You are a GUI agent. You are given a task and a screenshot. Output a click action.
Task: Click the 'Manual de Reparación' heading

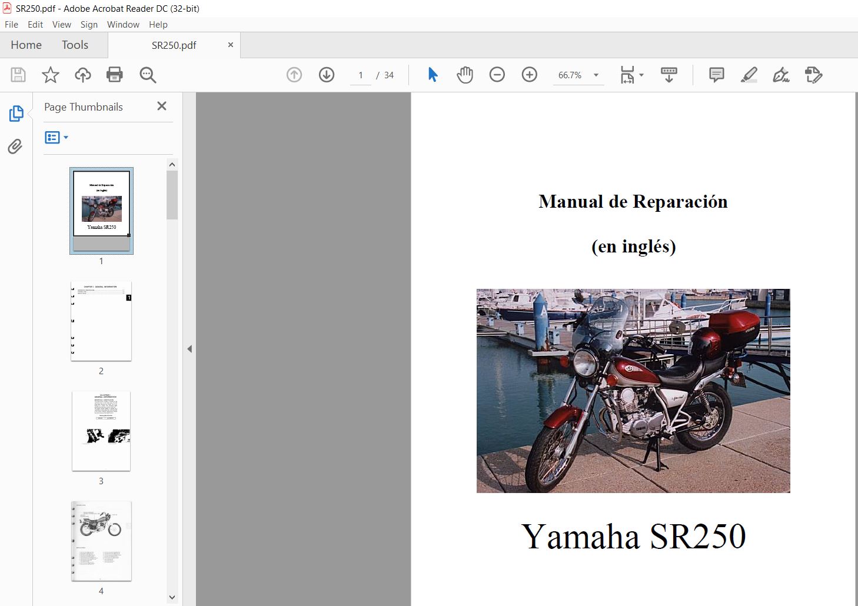click(633, 202)
